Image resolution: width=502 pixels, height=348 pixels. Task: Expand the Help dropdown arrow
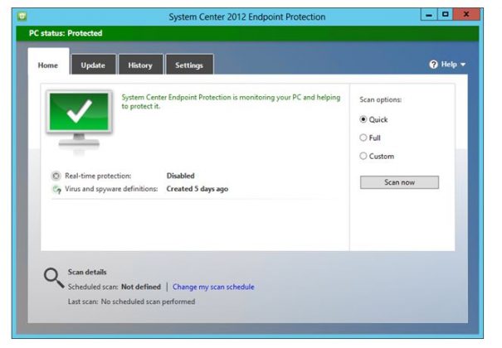[x=463, y=65]
